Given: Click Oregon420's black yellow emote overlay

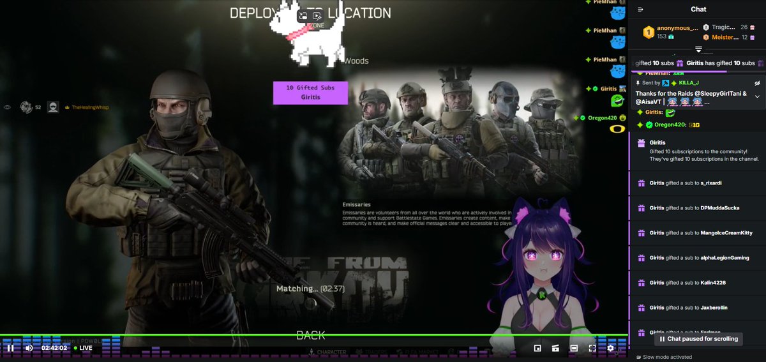Looking at the screenshot, I should [x=617, y=130].
